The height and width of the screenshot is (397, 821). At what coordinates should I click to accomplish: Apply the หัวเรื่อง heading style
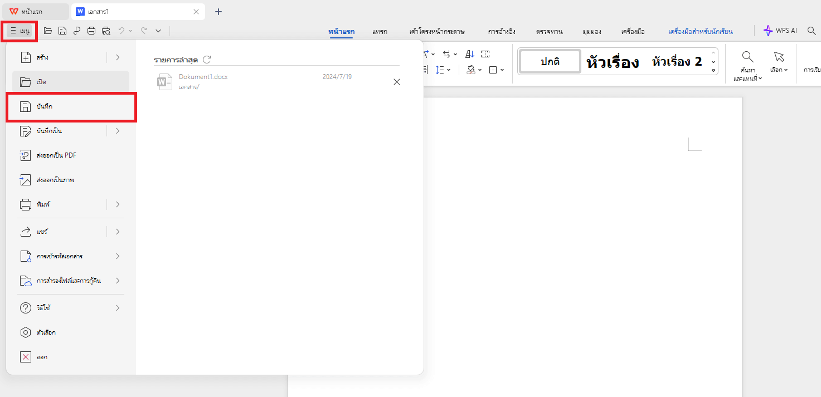point(613,62)
